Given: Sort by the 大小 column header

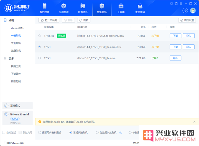Looking at the screenshot, I should click(143, 27).
